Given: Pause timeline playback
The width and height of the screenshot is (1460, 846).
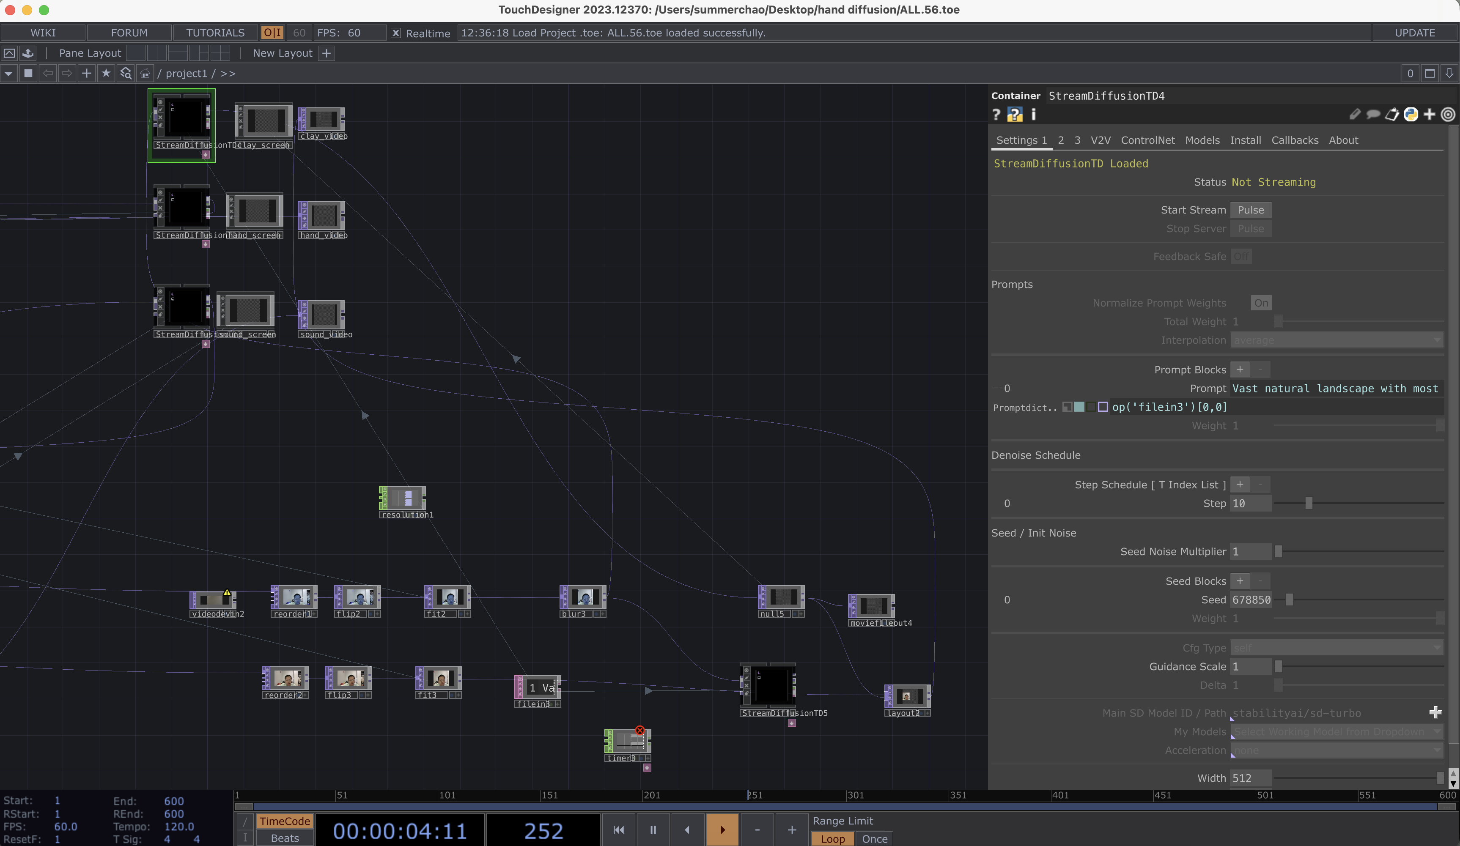Looking at the screenshot, I should (653, 830).
